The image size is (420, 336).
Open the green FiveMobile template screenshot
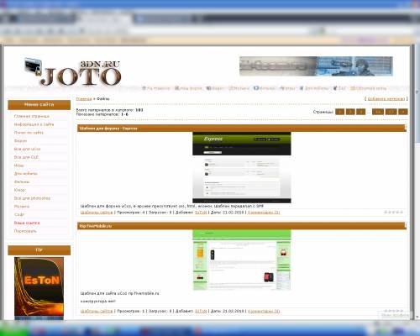242,260
